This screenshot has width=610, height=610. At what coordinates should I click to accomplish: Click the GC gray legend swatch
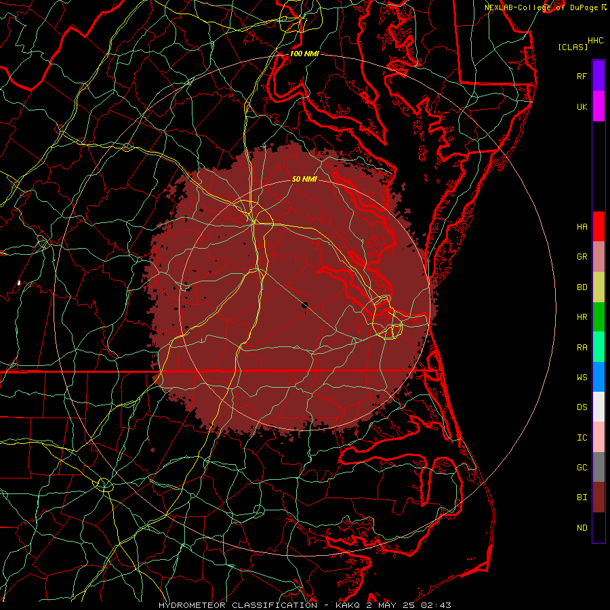click(598, 467)
